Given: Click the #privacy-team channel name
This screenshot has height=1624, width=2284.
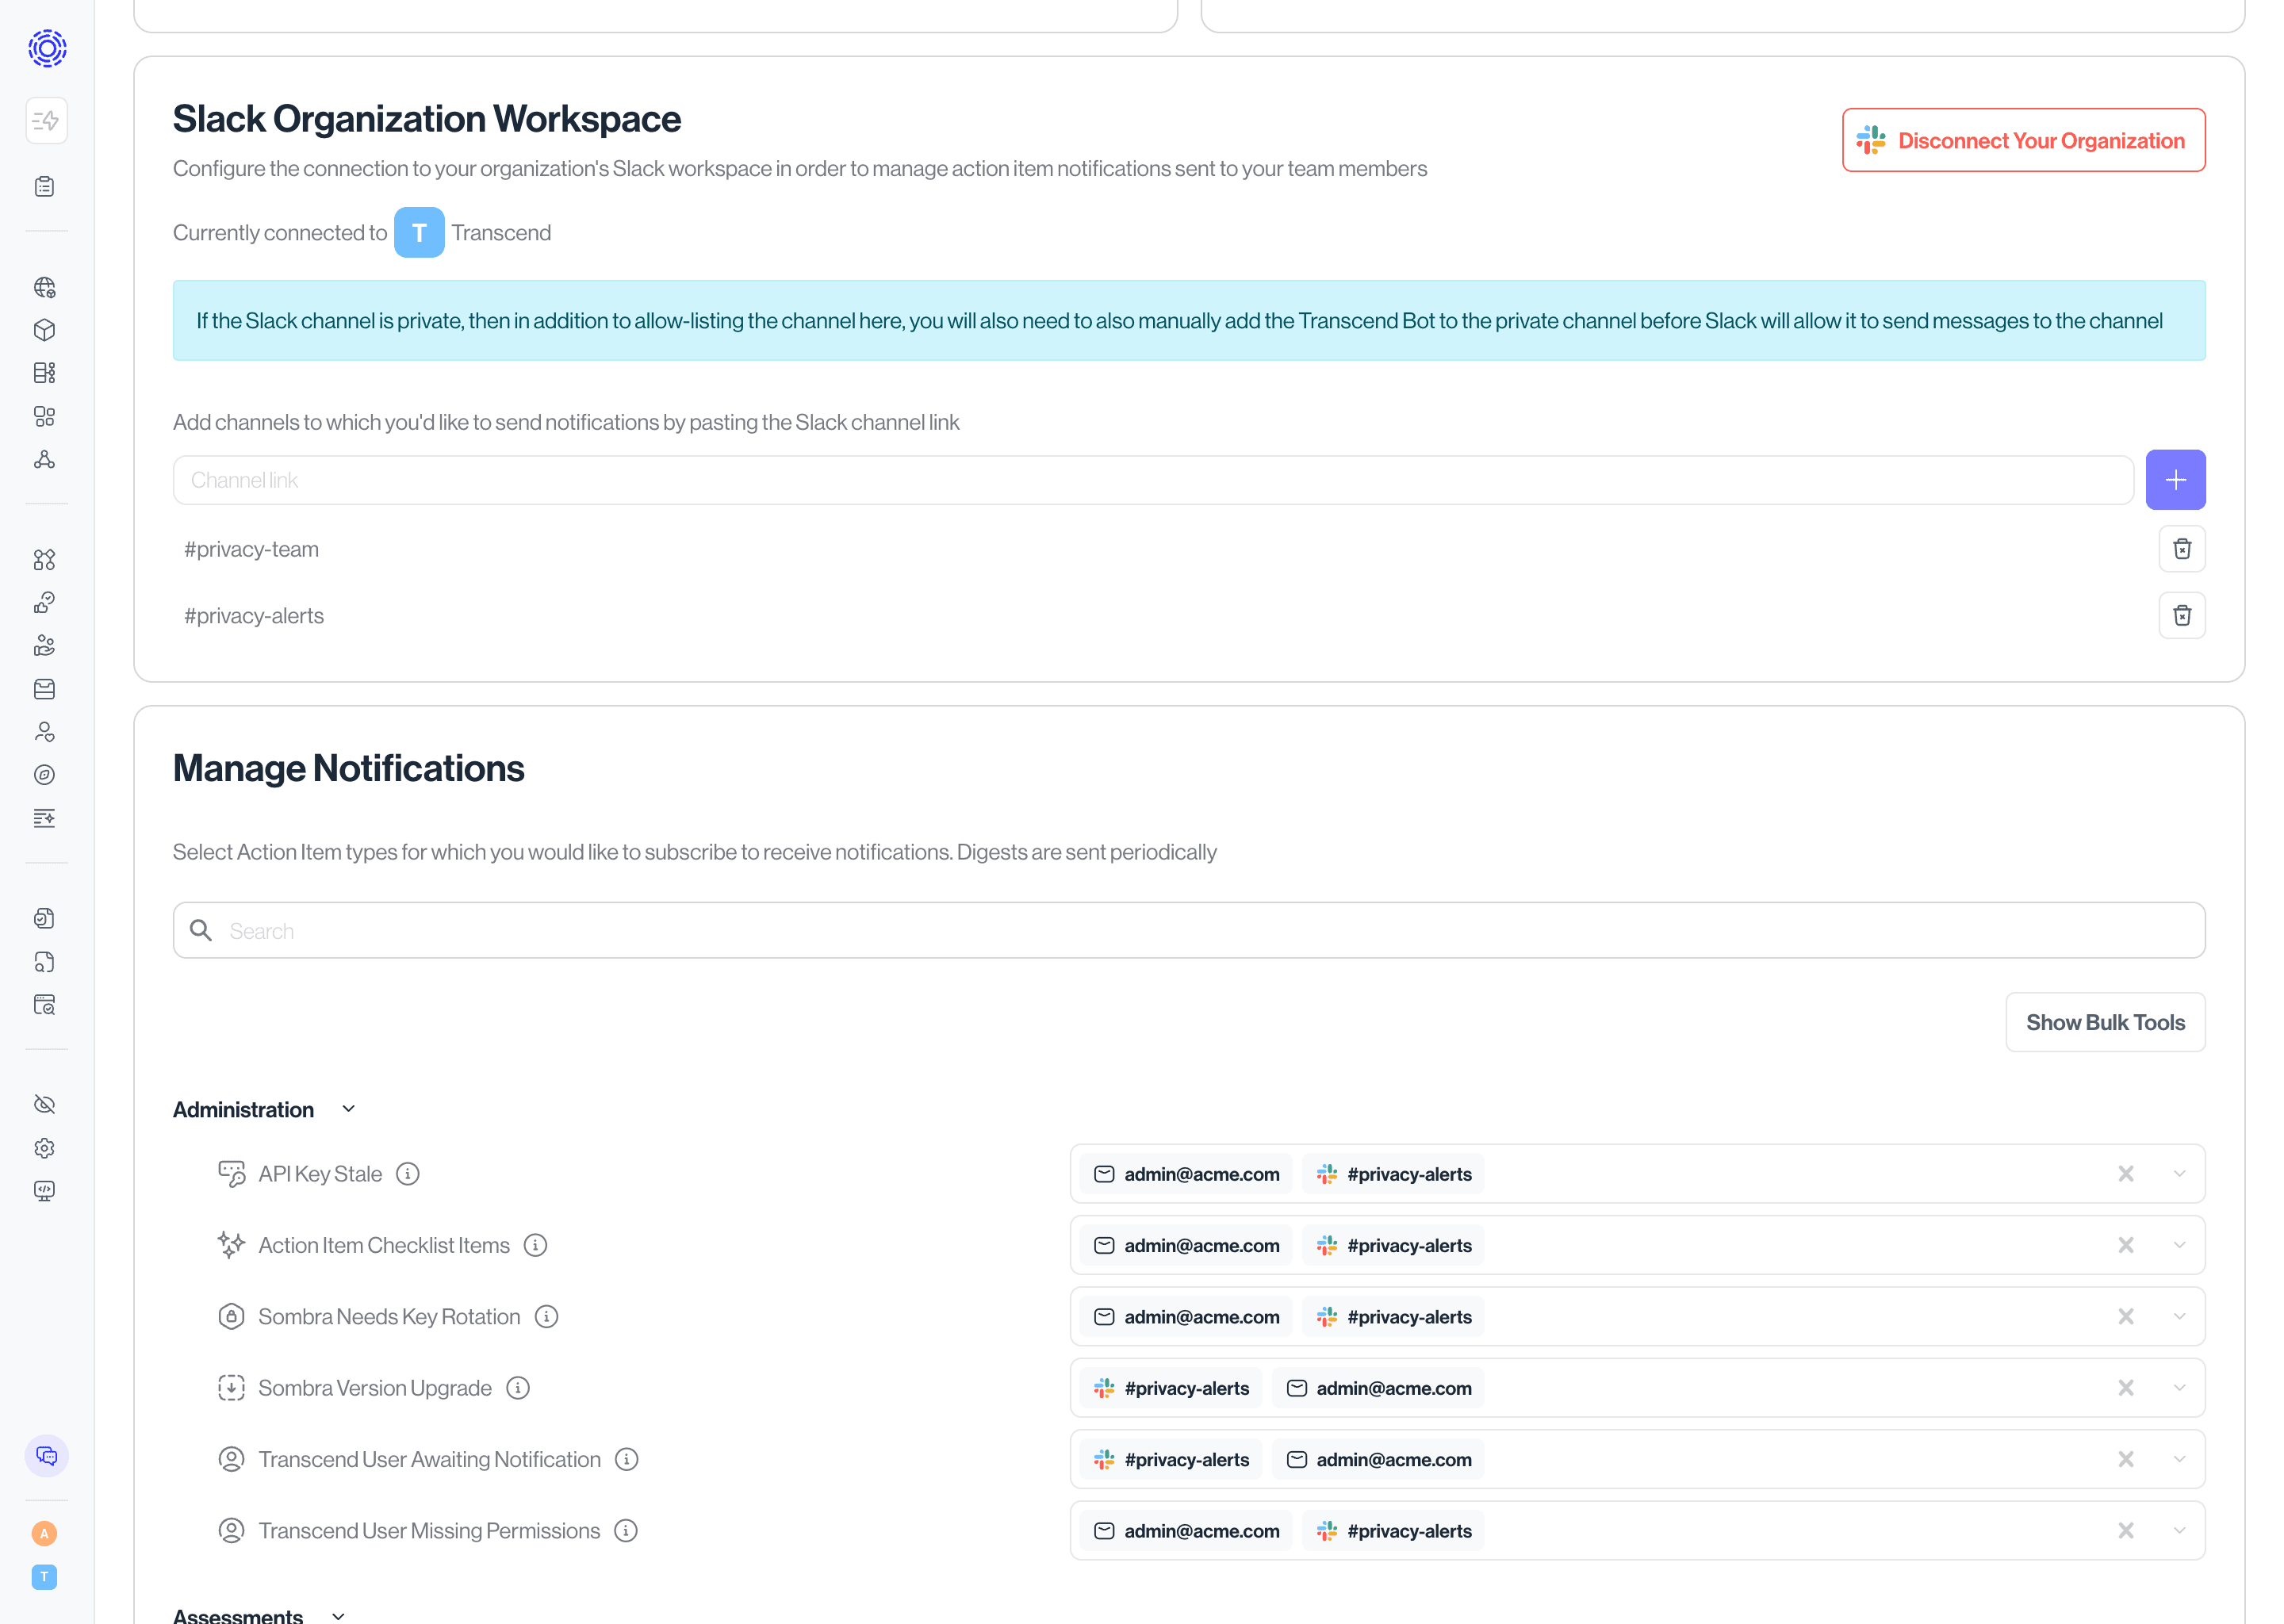Looking at the screenshot, I should click(251, 549).
